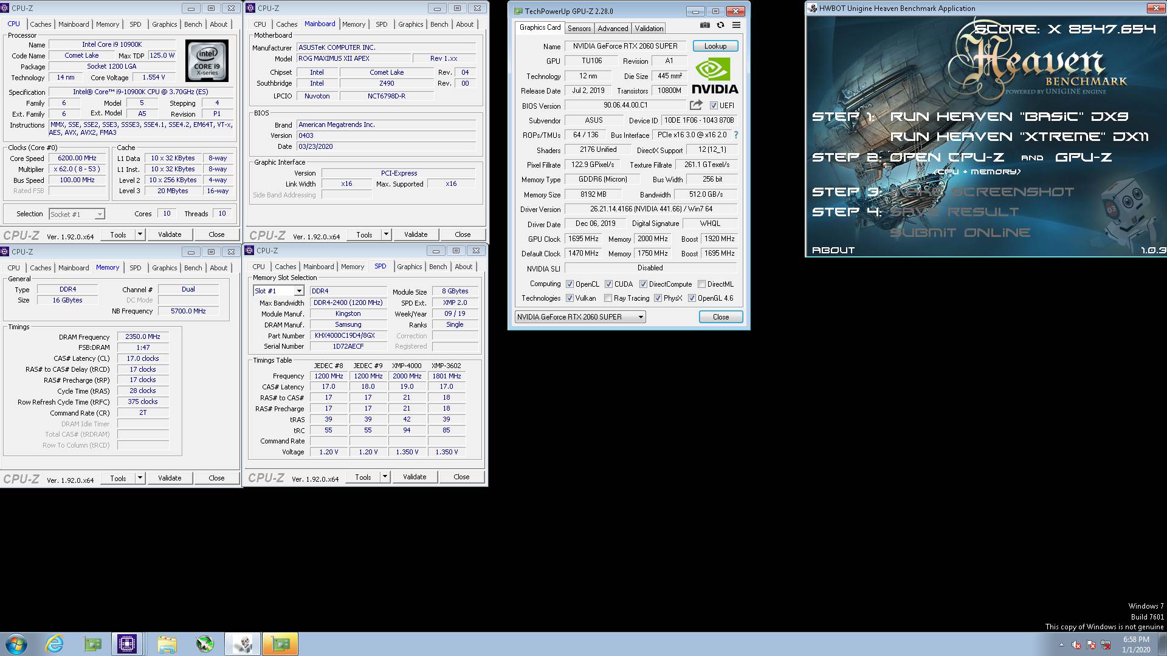This screenshot has width=1167, height=656.
Task: Click the HWBOT Heaven title bar icon
Action: tap(813, 8)
